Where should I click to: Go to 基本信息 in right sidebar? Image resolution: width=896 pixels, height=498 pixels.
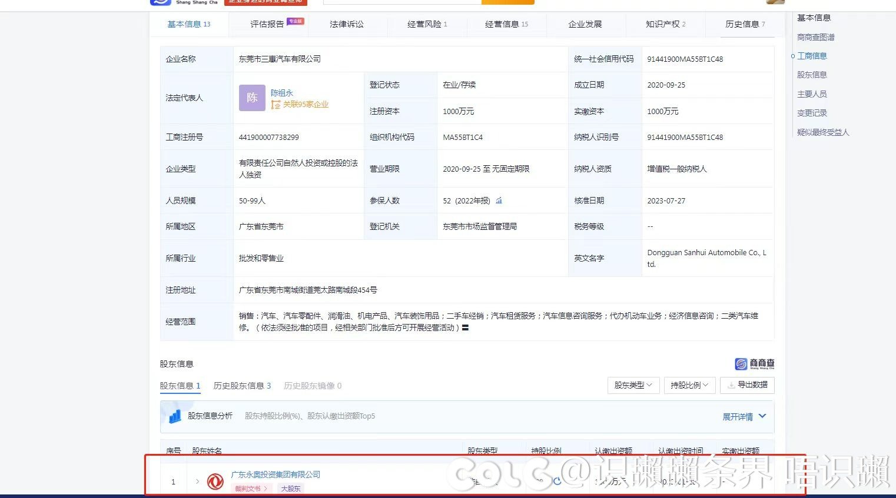pos(814,18)
